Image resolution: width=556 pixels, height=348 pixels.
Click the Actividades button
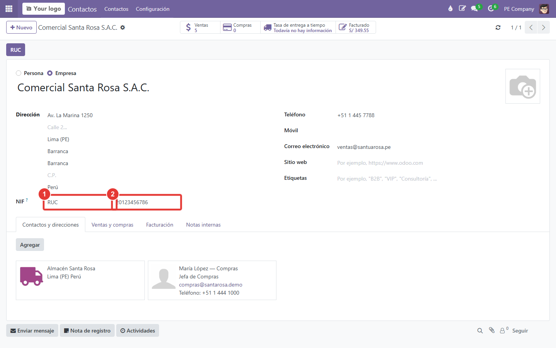pyautogui.click(x=137, y=331)
